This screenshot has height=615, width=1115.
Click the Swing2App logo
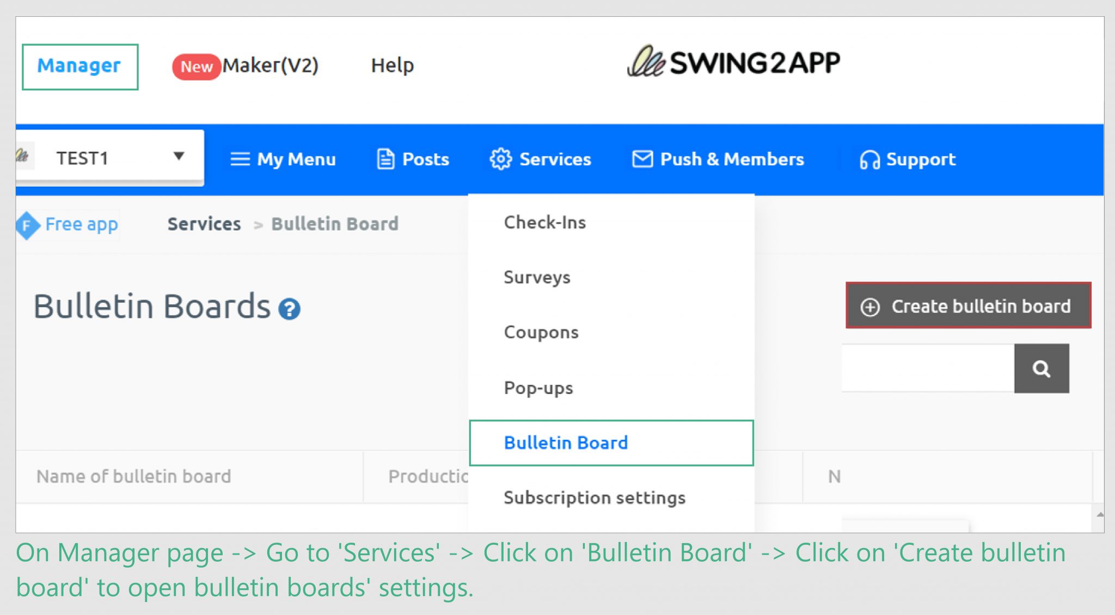[x=735, y=61]
